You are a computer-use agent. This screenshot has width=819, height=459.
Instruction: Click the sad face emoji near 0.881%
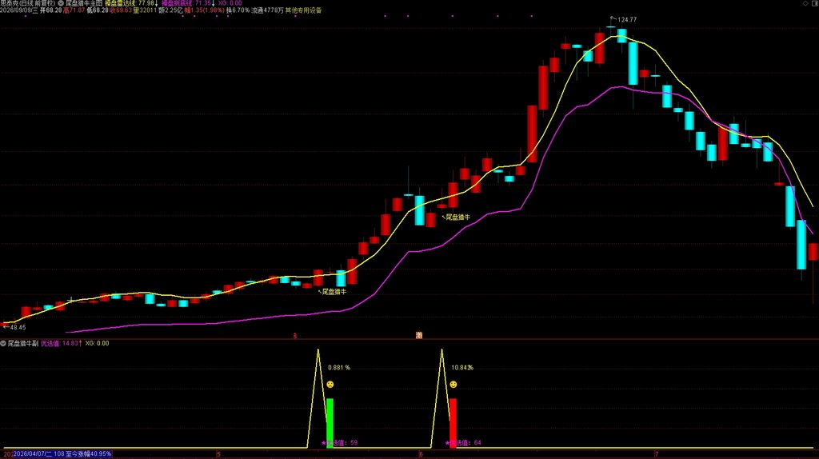(x=330, y=385)
